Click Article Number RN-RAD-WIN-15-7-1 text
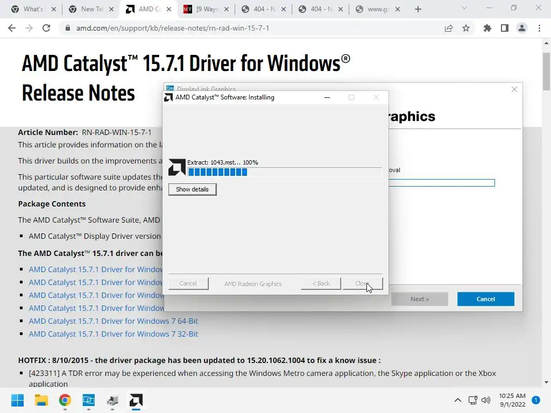This screenshot has width=551, height=413. 84,132
